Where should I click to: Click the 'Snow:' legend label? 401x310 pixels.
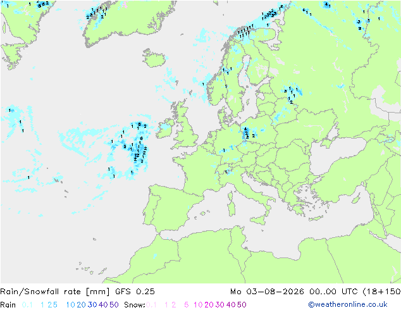pos(135,305)
